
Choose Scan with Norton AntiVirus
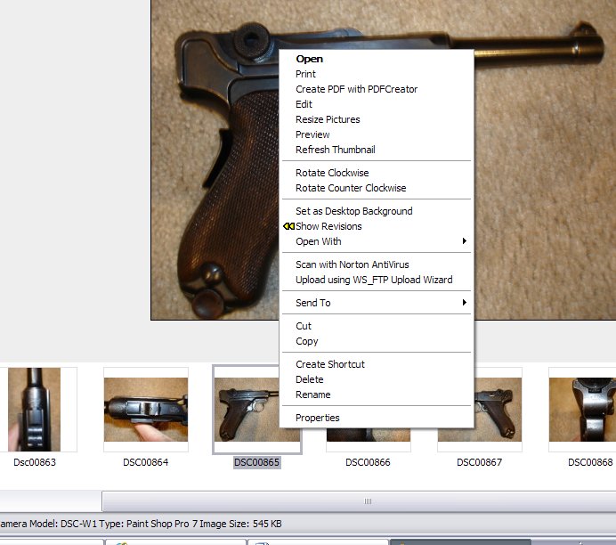tap(377, 264)
